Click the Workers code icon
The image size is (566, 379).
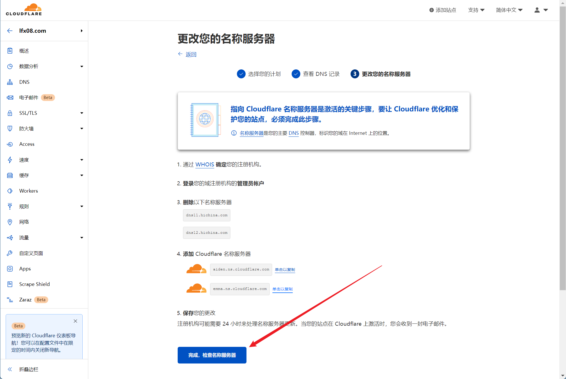10,191
